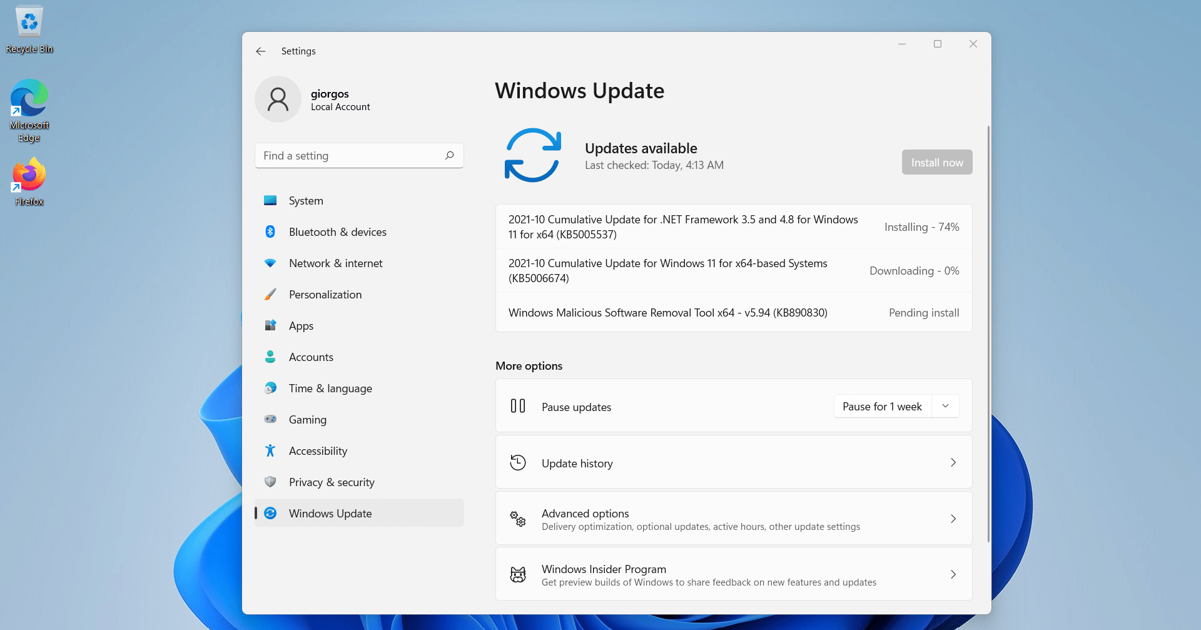Image resolution: width=1201 pixels, height=630 pixels.
Task: Click the back arrow in Settings
Action: [x=261, y=51]
